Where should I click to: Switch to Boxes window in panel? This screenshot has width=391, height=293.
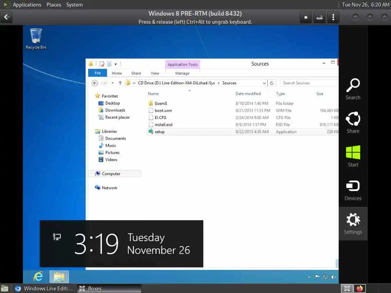pyautogui.click(x=109, y=288)
